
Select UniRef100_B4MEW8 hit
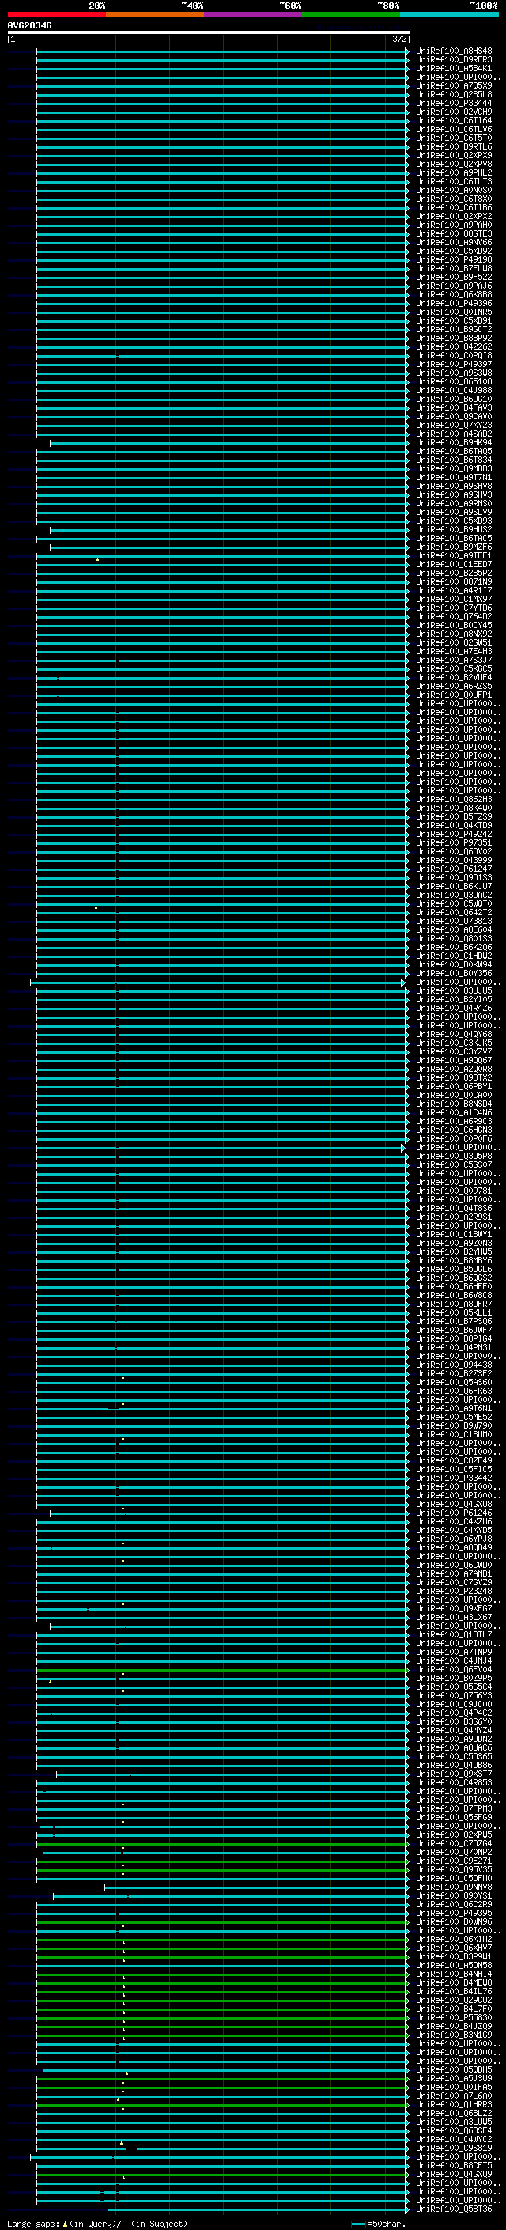click(x=454, y=1982)
